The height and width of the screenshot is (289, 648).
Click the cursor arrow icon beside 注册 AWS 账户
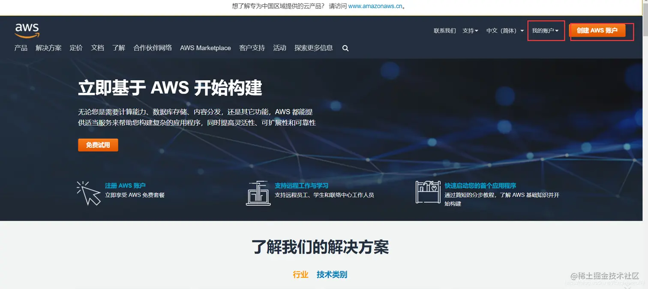click(x=89, y=192)
